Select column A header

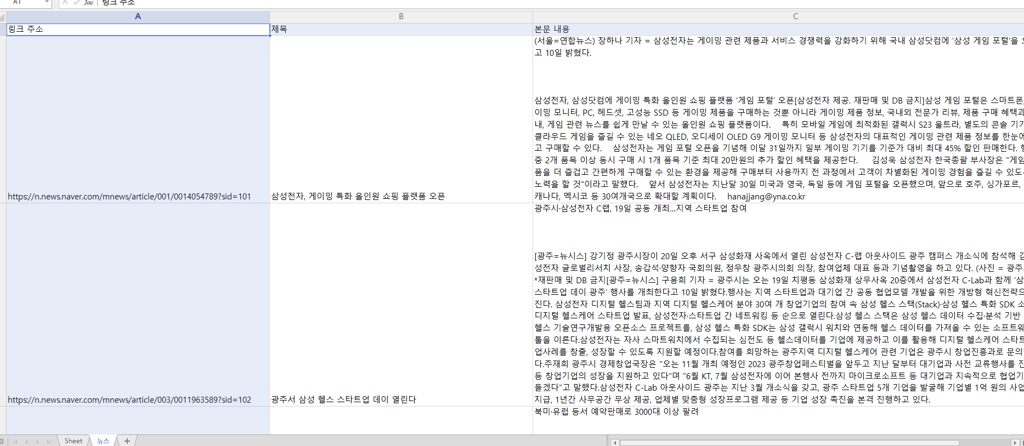[138, 17]
